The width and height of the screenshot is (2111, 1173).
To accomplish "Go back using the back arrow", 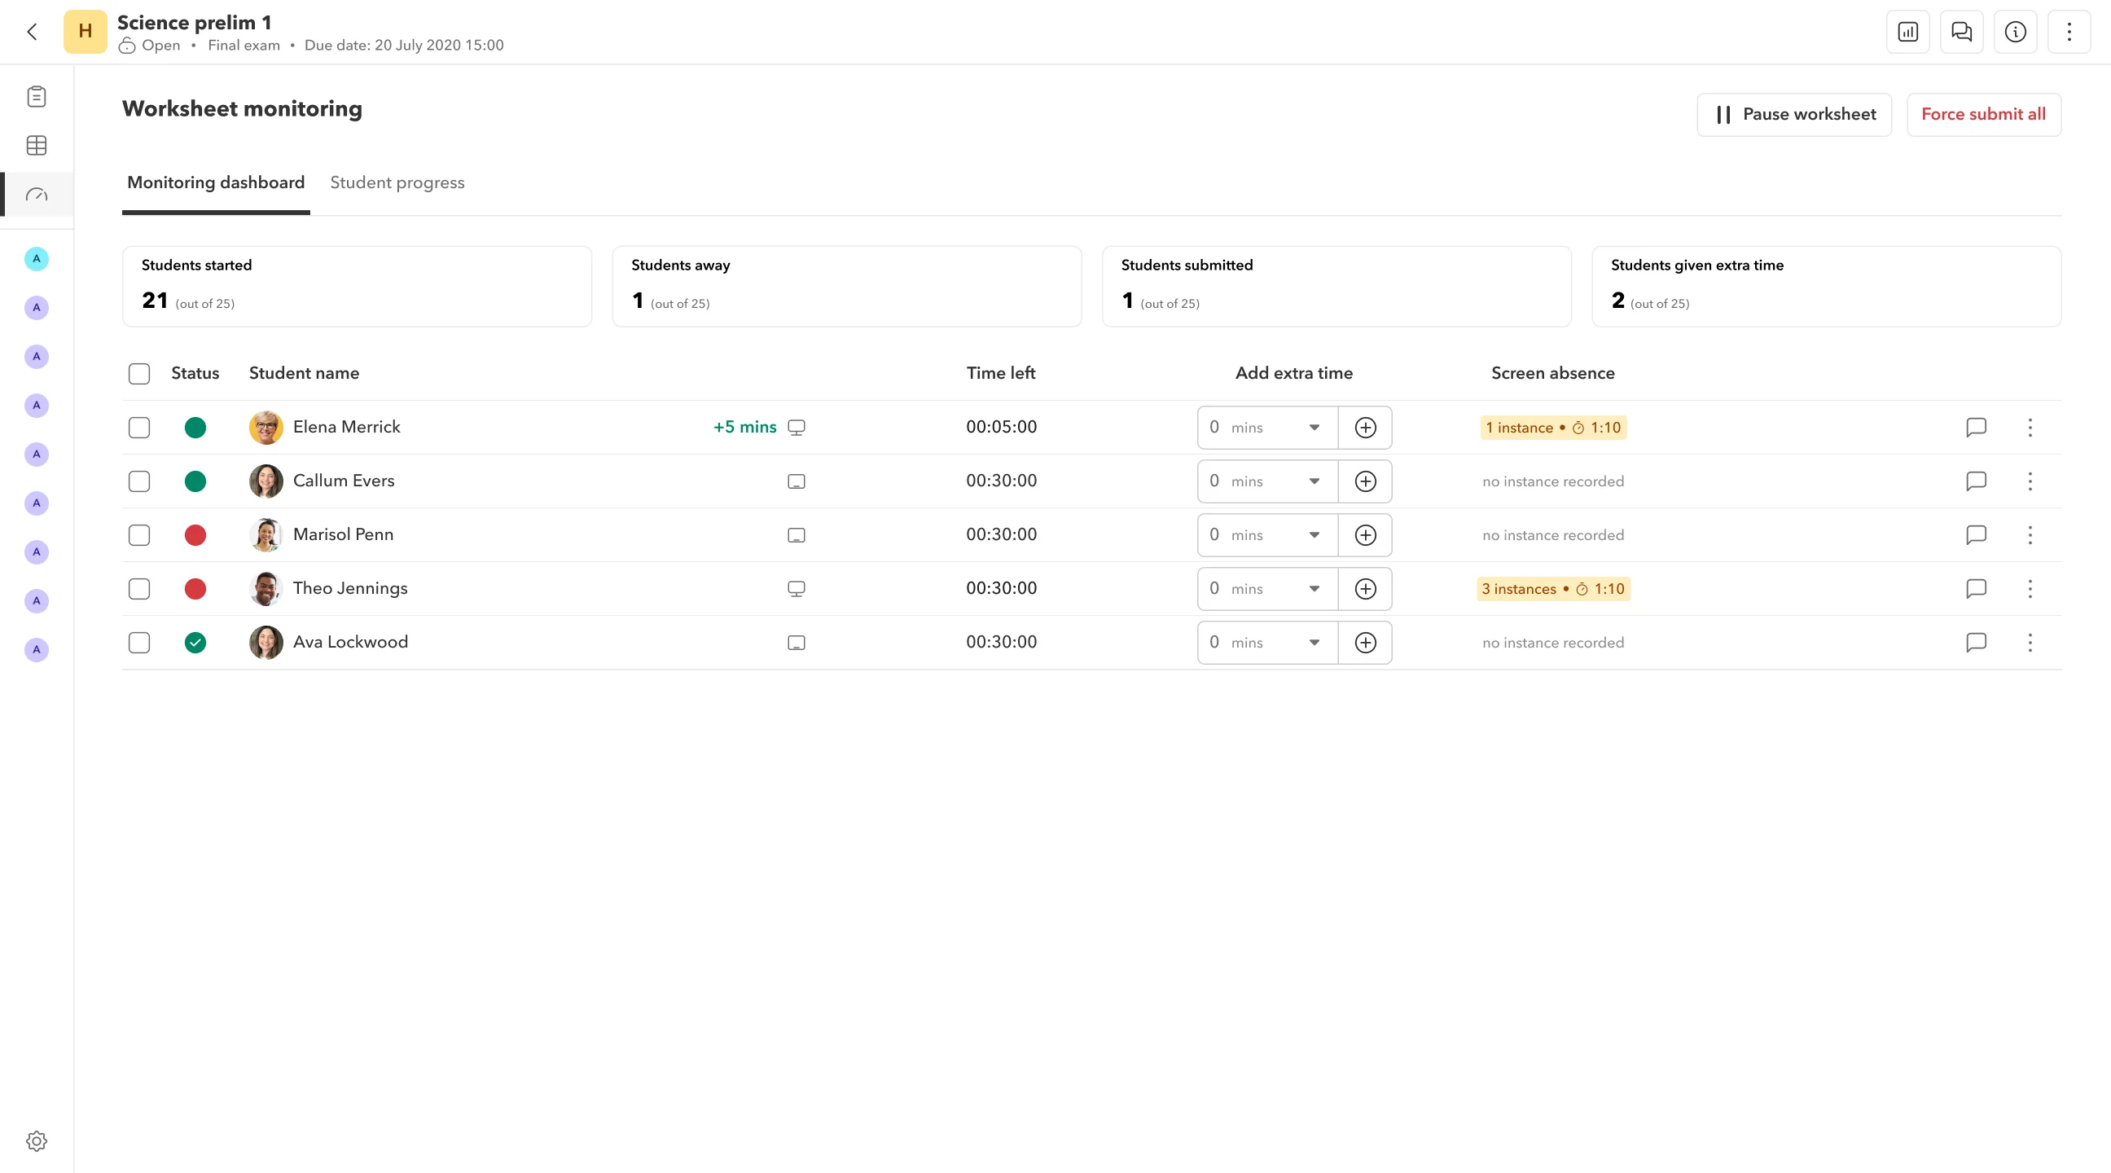I will (x=32, y=32).
